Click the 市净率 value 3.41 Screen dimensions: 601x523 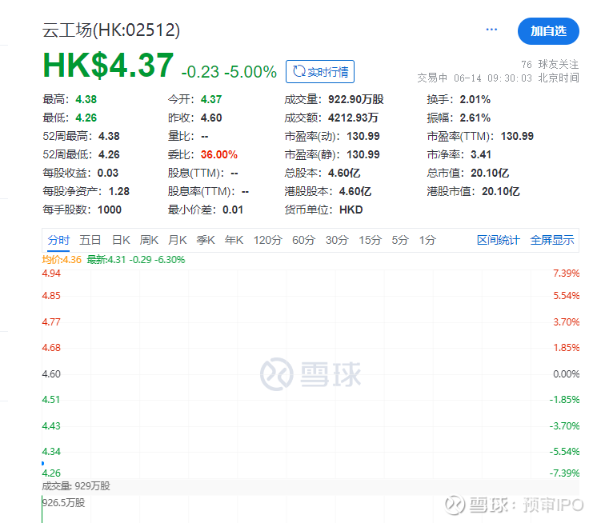coord(481,155)
